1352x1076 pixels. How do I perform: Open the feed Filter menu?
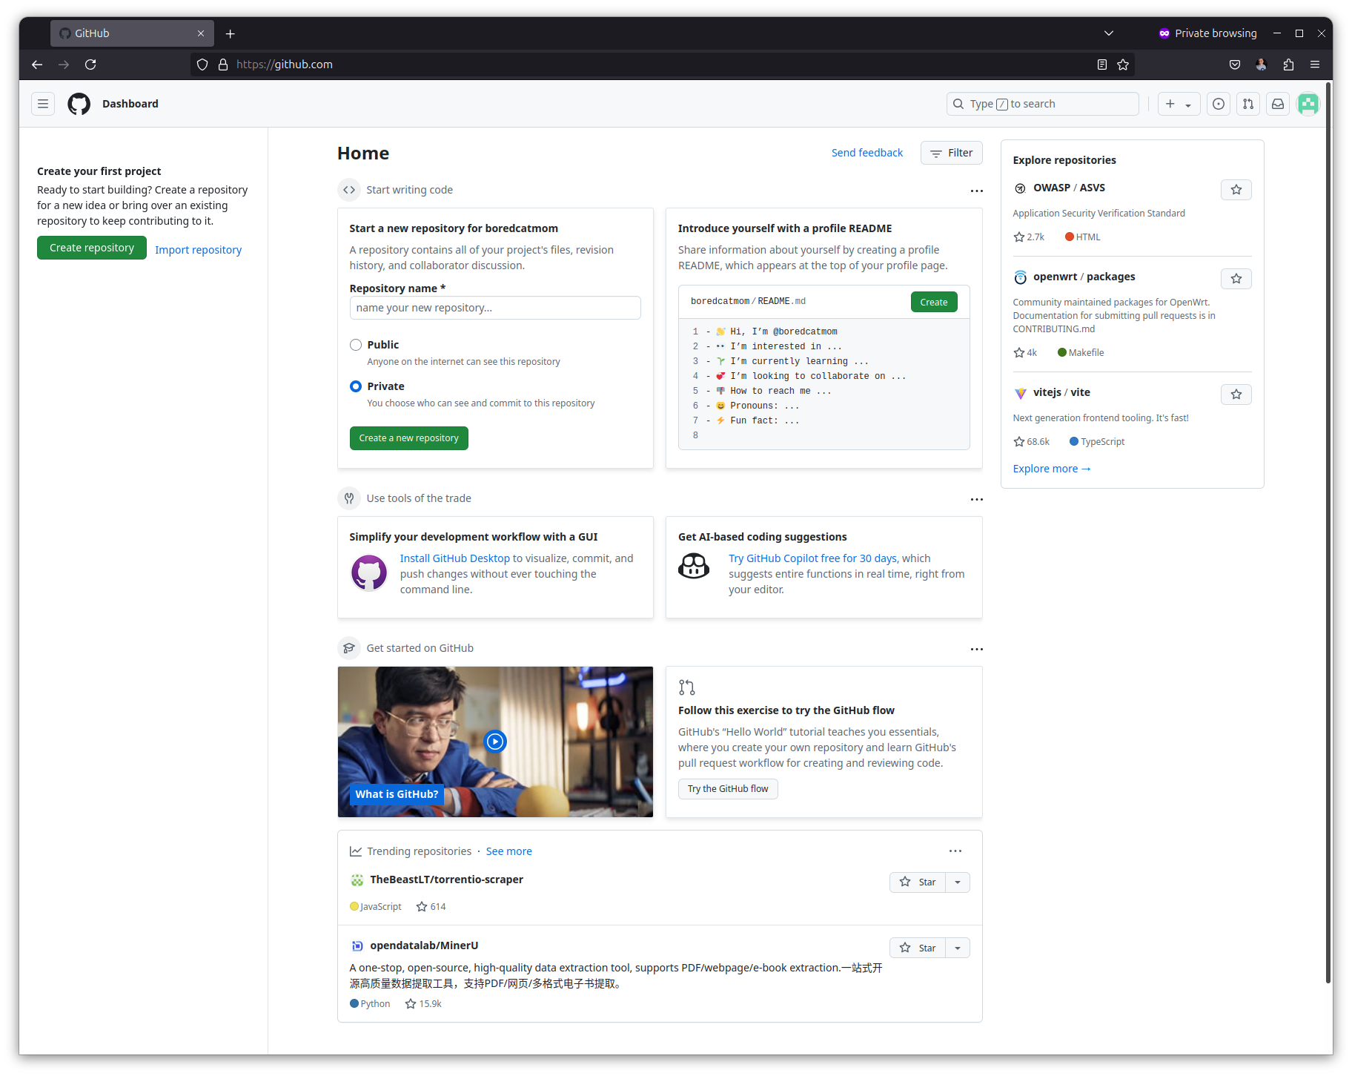tap(952, 153)
